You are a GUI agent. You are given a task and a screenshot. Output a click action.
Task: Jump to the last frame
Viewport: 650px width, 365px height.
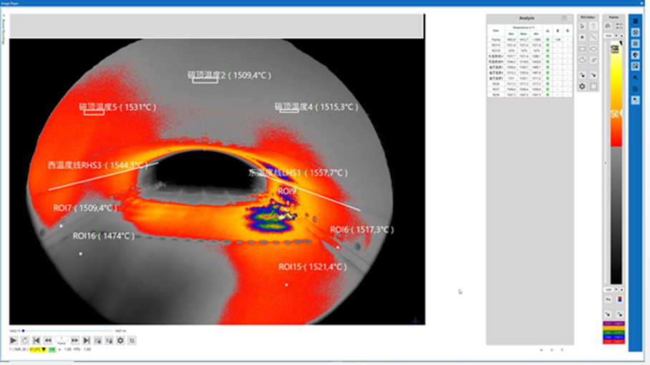pyautogui.click(x=86, y=341)
